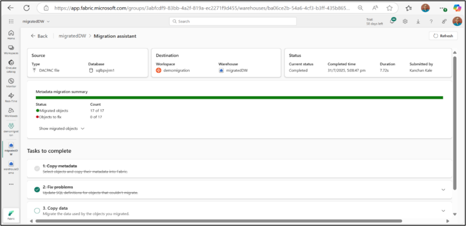Click the vertical scrollbar thumb
Viewport: 466px width, 226px height.
[x=455, y=122]
